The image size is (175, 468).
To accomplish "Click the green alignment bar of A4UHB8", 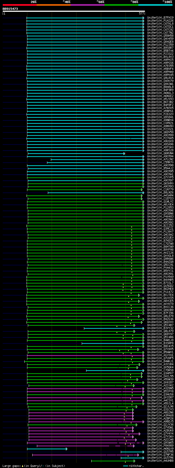I will [113, 461].
